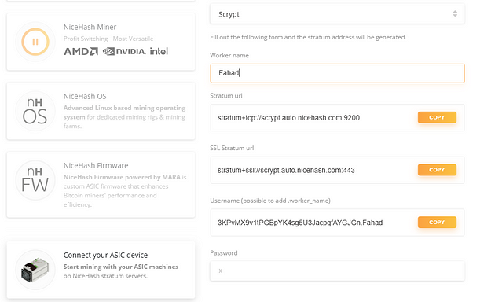Click the 'SSL Stratum url' label
Image resolution: width=495 pixels, height=302 pixels.
[232, 148]
